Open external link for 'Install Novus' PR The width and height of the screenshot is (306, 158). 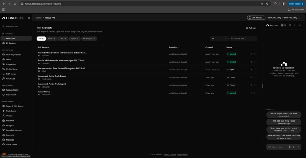click(x=251, y=93)
